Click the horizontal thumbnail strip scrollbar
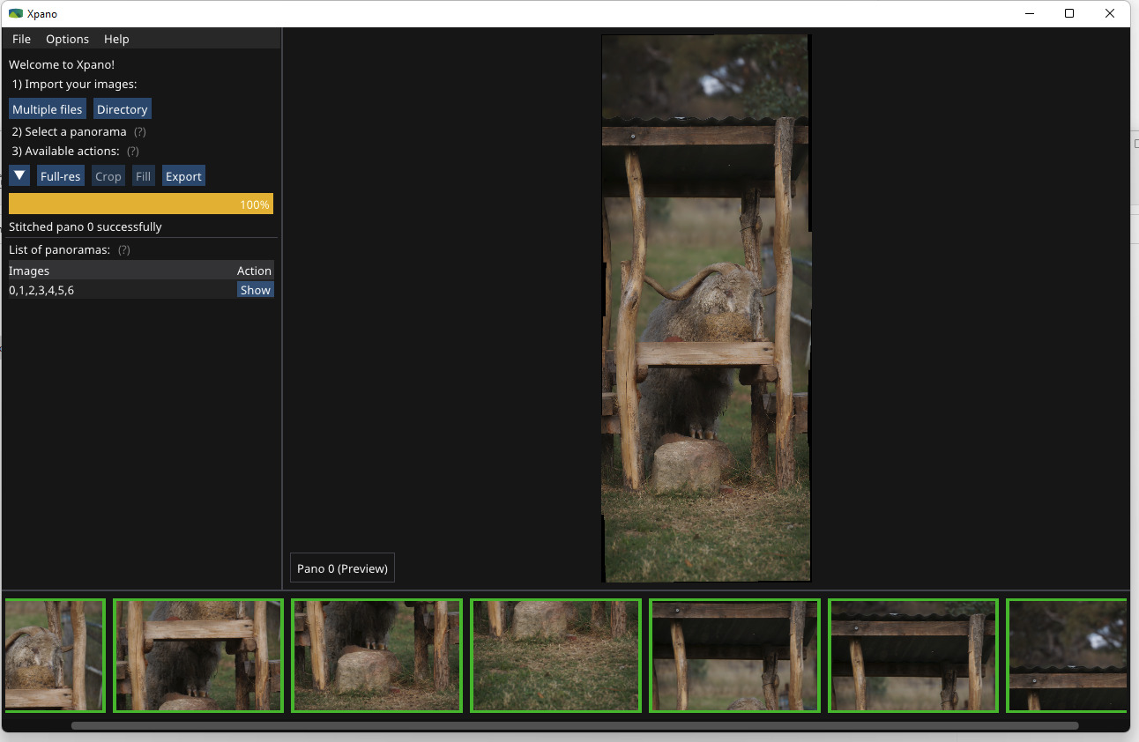The height and width of the screenshot is (742, 1139). pos(573,726)
